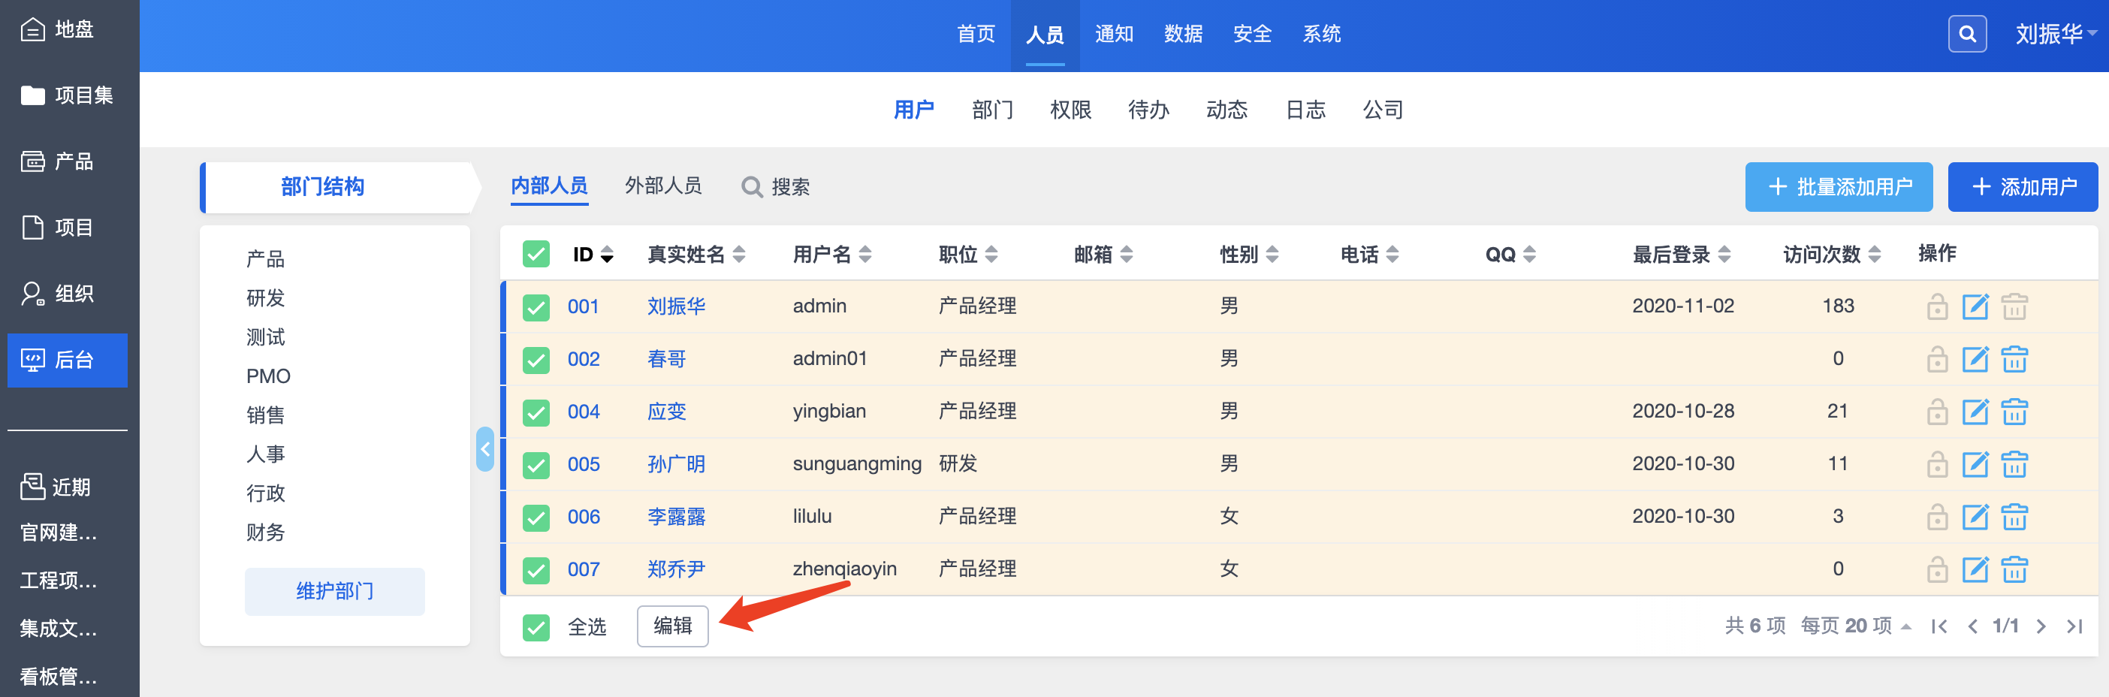Select the 研发 department in tree
The height and width of the screenshot is (697, 2109).
(265, 298)
